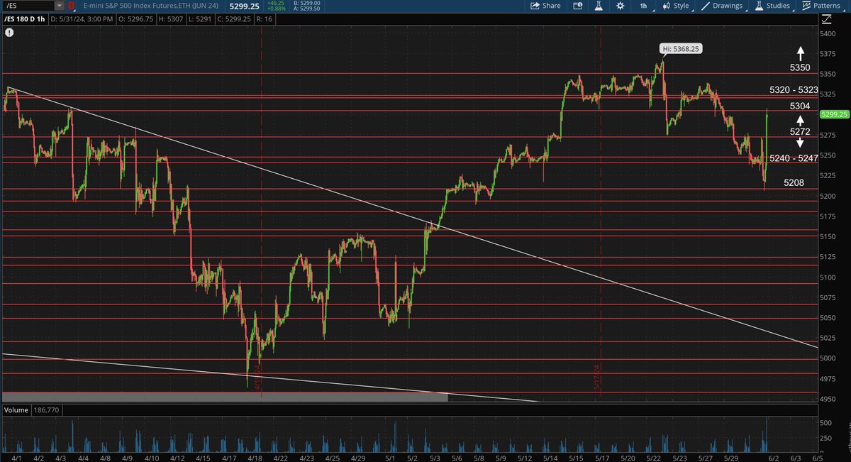Click the Hi: 5368.25 price bubble
Image resolution: width=851 pixels, height=462 pixels.
tap(682, 48)
